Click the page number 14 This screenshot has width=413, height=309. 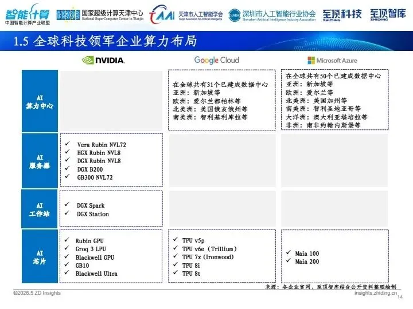click(400, 297)
